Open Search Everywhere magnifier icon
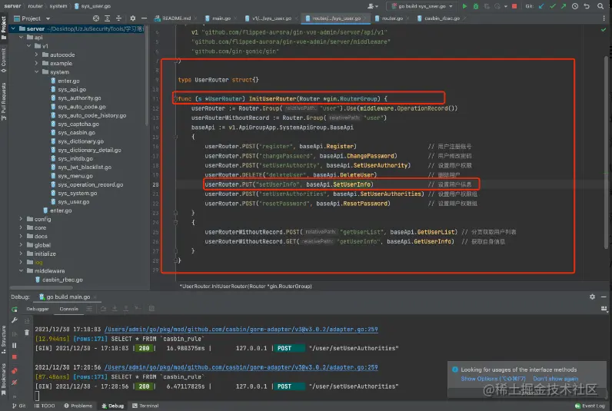The height and width of the screenshot is (411, 612). coord(600,6)
